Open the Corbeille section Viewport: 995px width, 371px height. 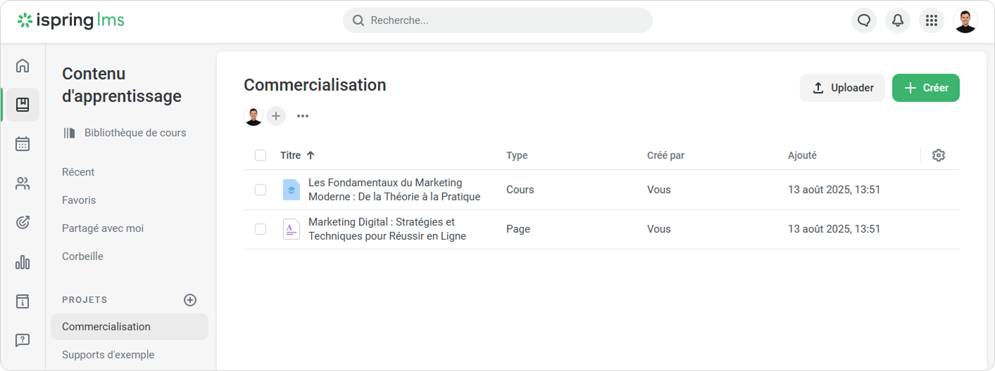coord(82,256)
